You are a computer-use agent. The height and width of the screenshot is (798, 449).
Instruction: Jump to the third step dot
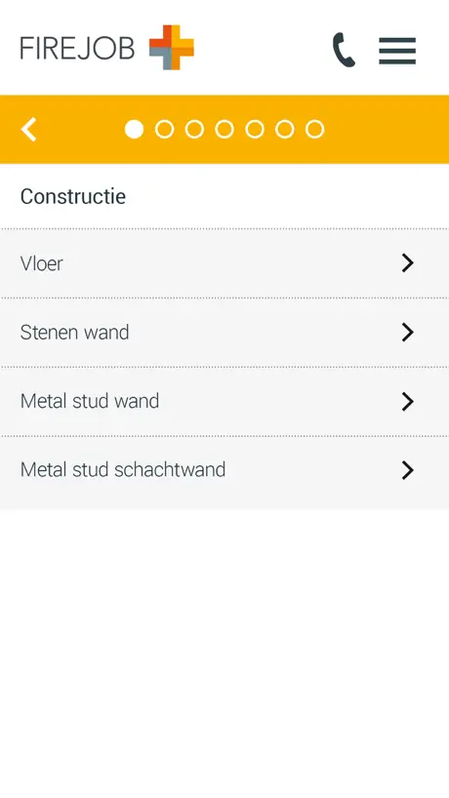click(194, 130)
